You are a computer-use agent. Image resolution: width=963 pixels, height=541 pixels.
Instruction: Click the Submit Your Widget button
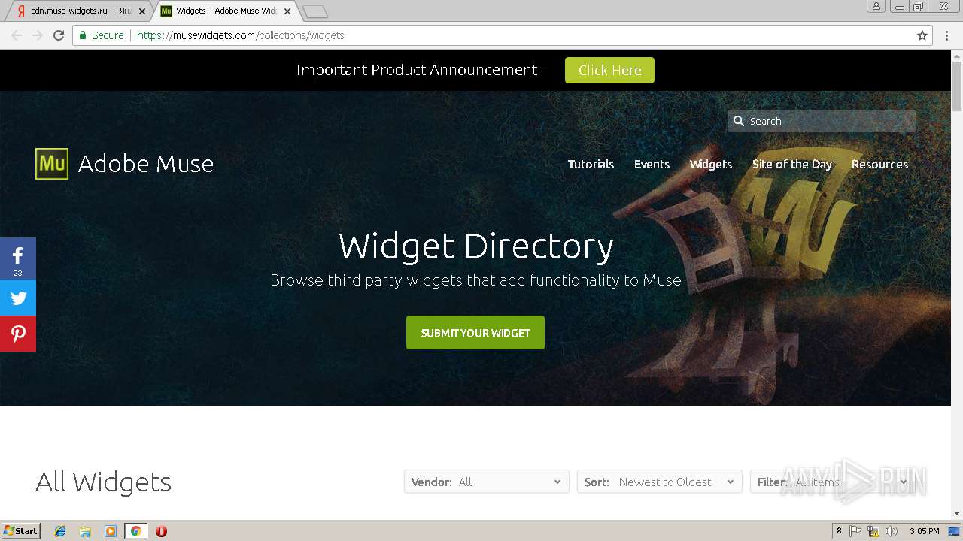[x=475, y=332]
